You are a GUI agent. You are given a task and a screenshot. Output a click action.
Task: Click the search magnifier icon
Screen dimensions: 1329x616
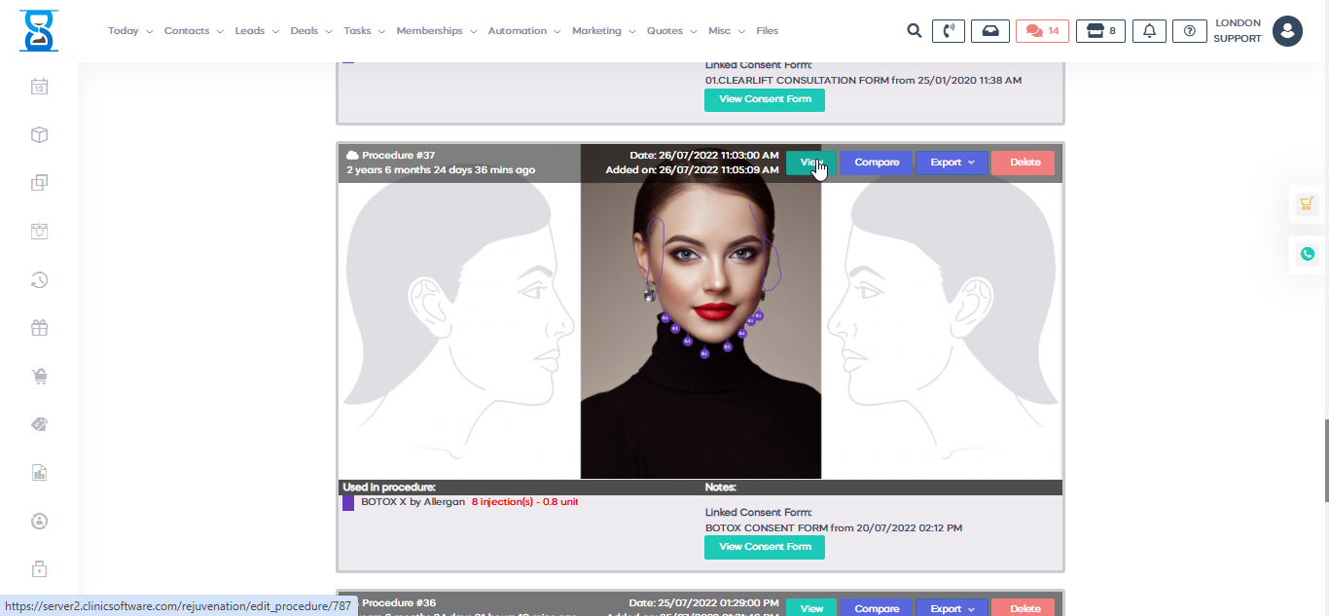914,31
